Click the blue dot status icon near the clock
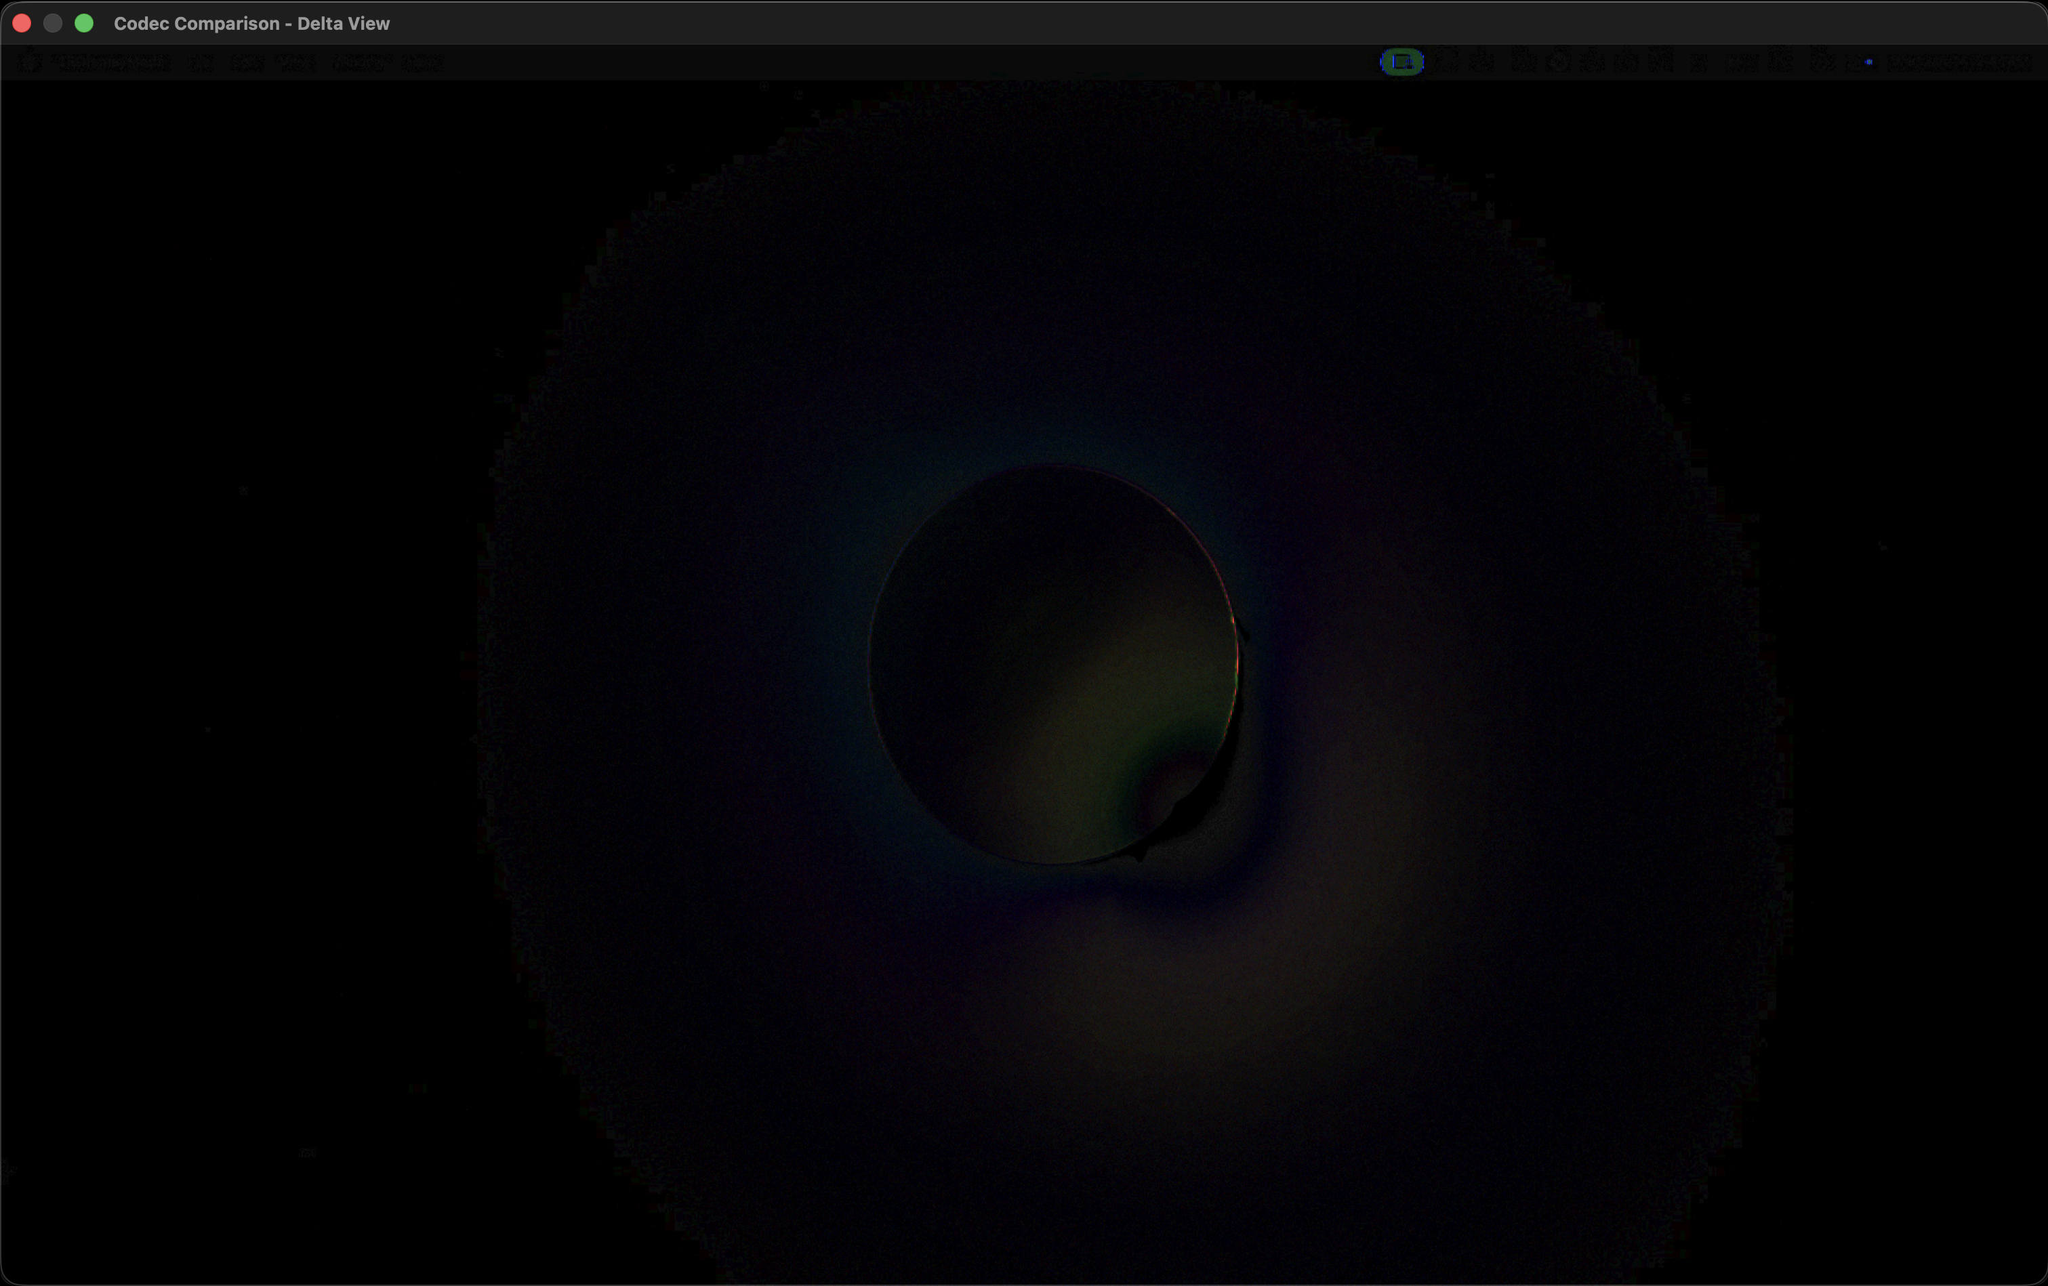The image size is (2048, 1286). coord(1868,62)
